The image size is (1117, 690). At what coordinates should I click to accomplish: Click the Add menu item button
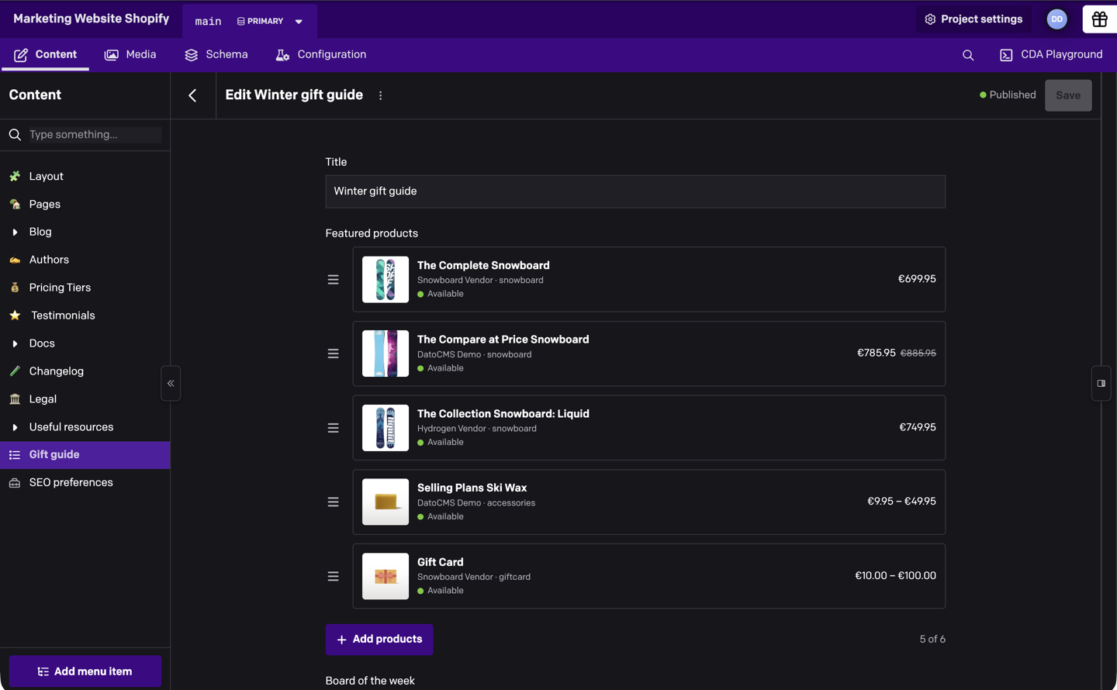[85, 671]
